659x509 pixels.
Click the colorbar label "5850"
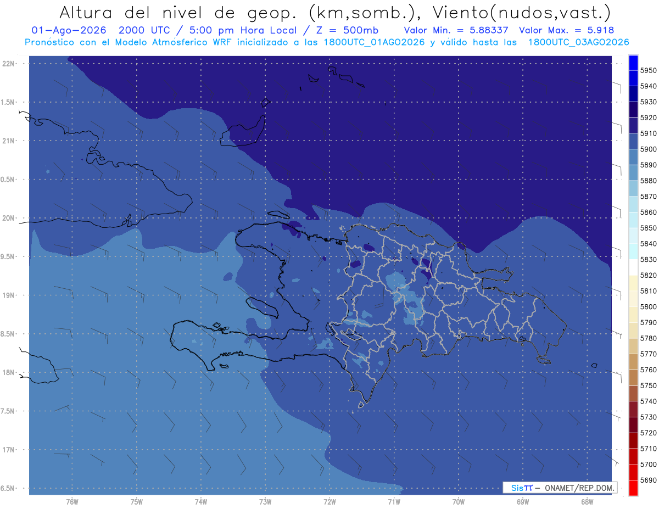648,228
